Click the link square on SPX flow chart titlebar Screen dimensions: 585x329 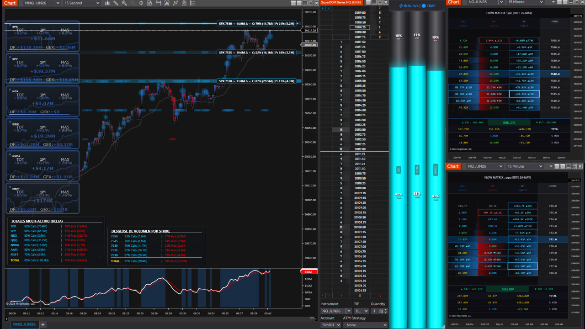pyautogui.click(x=559, y=2)
